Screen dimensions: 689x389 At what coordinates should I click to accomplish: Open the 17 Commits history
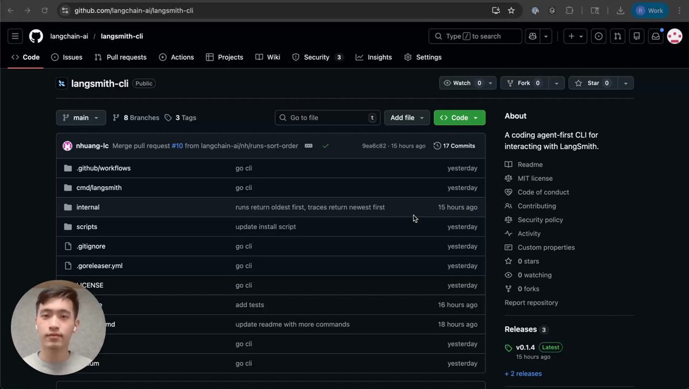tap(454, 146)
